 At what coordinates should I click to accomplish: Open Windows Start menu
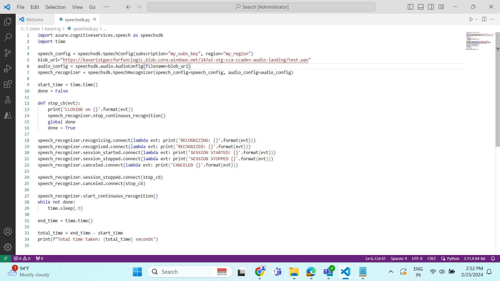tap(137, 272)
